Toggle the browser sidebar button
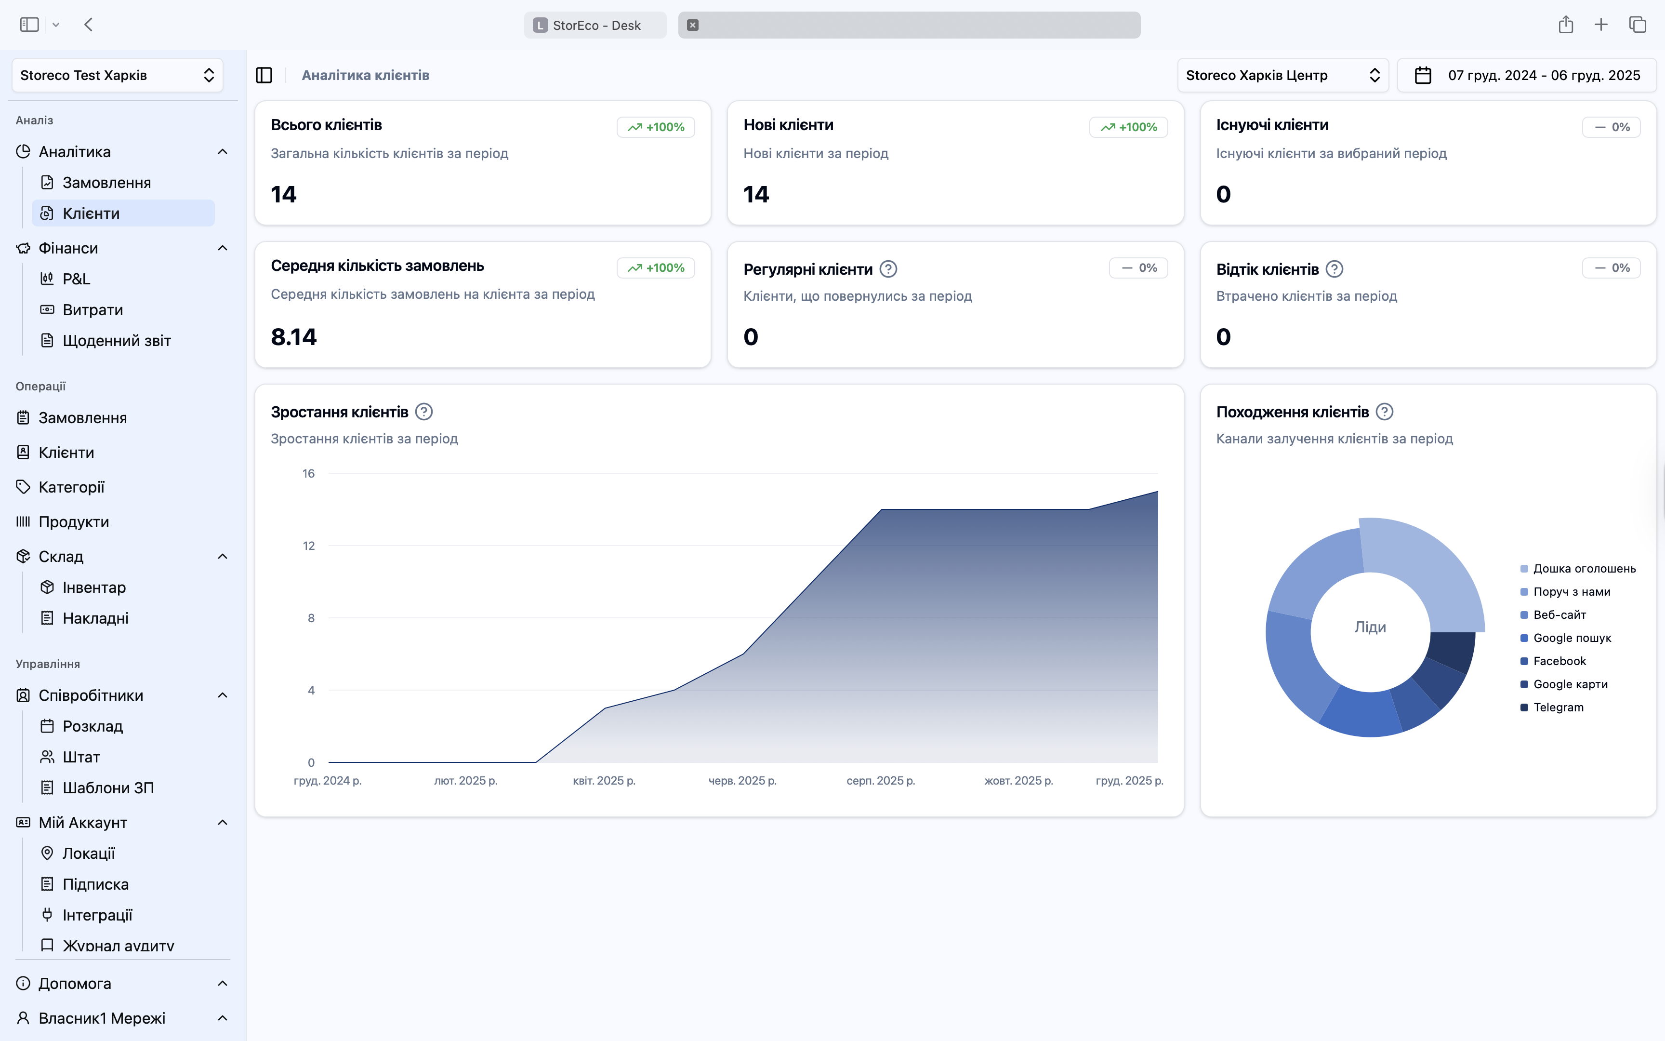Viewport: 1665px width, 1041px height. coord(29,25)
